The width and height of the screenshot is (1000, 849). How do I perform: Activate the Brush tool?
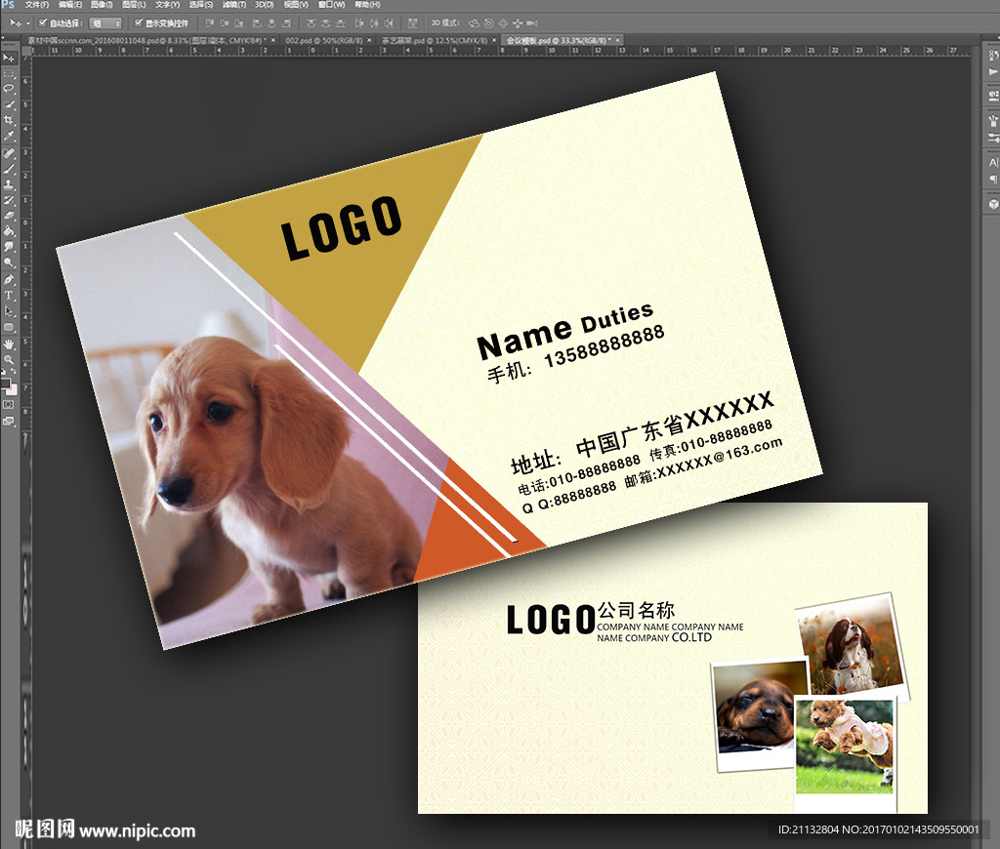click(x=9, y=167)
